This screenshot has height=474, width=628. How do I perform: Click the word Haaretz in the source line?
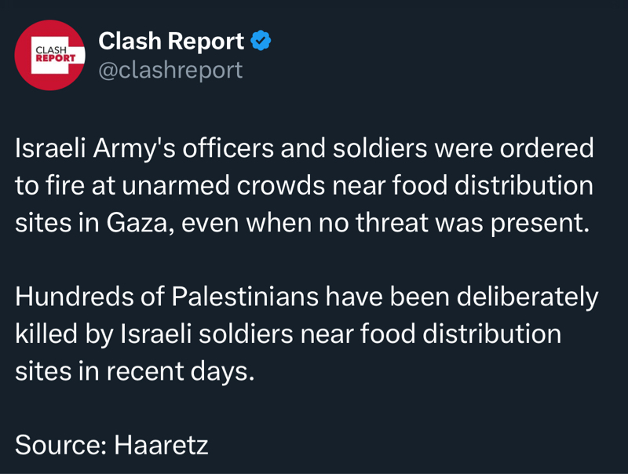click(x=161, y=445)
